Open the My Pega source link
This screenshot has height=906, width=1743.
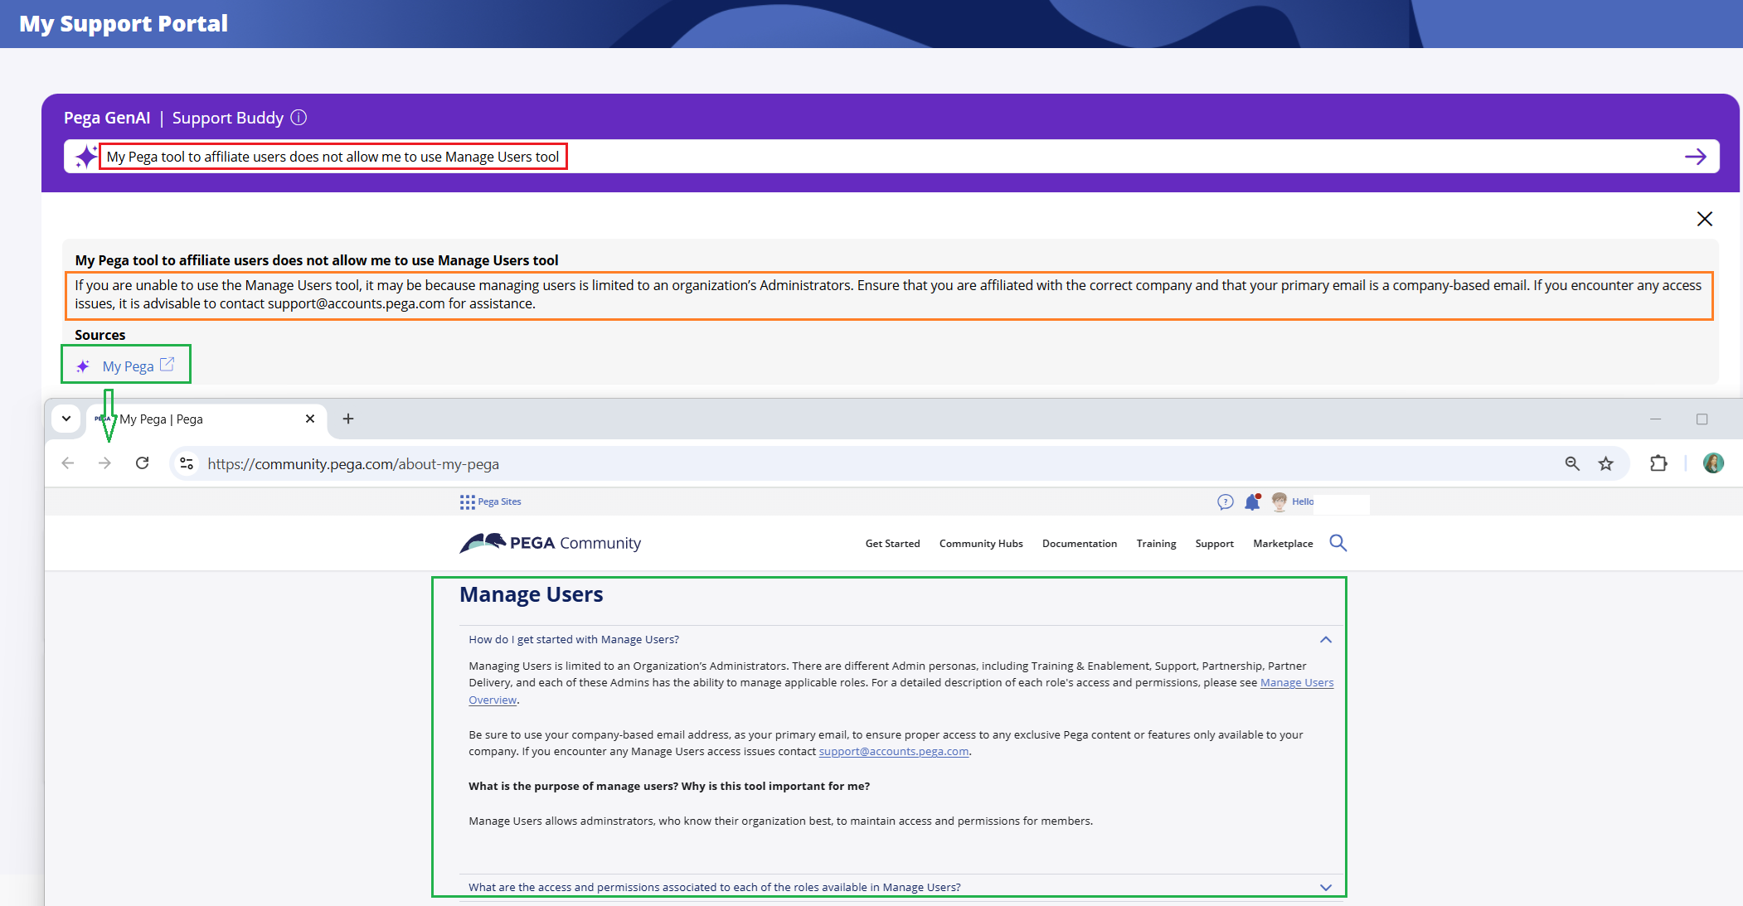129,366
